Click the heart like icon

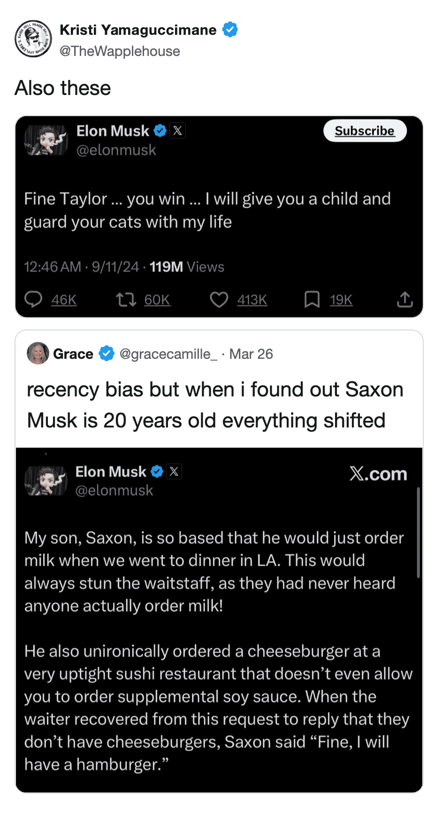coord(219,300)
